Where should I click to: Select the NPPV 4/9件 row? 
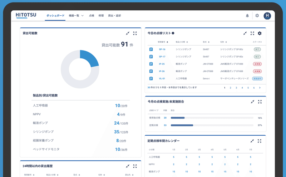80,114
